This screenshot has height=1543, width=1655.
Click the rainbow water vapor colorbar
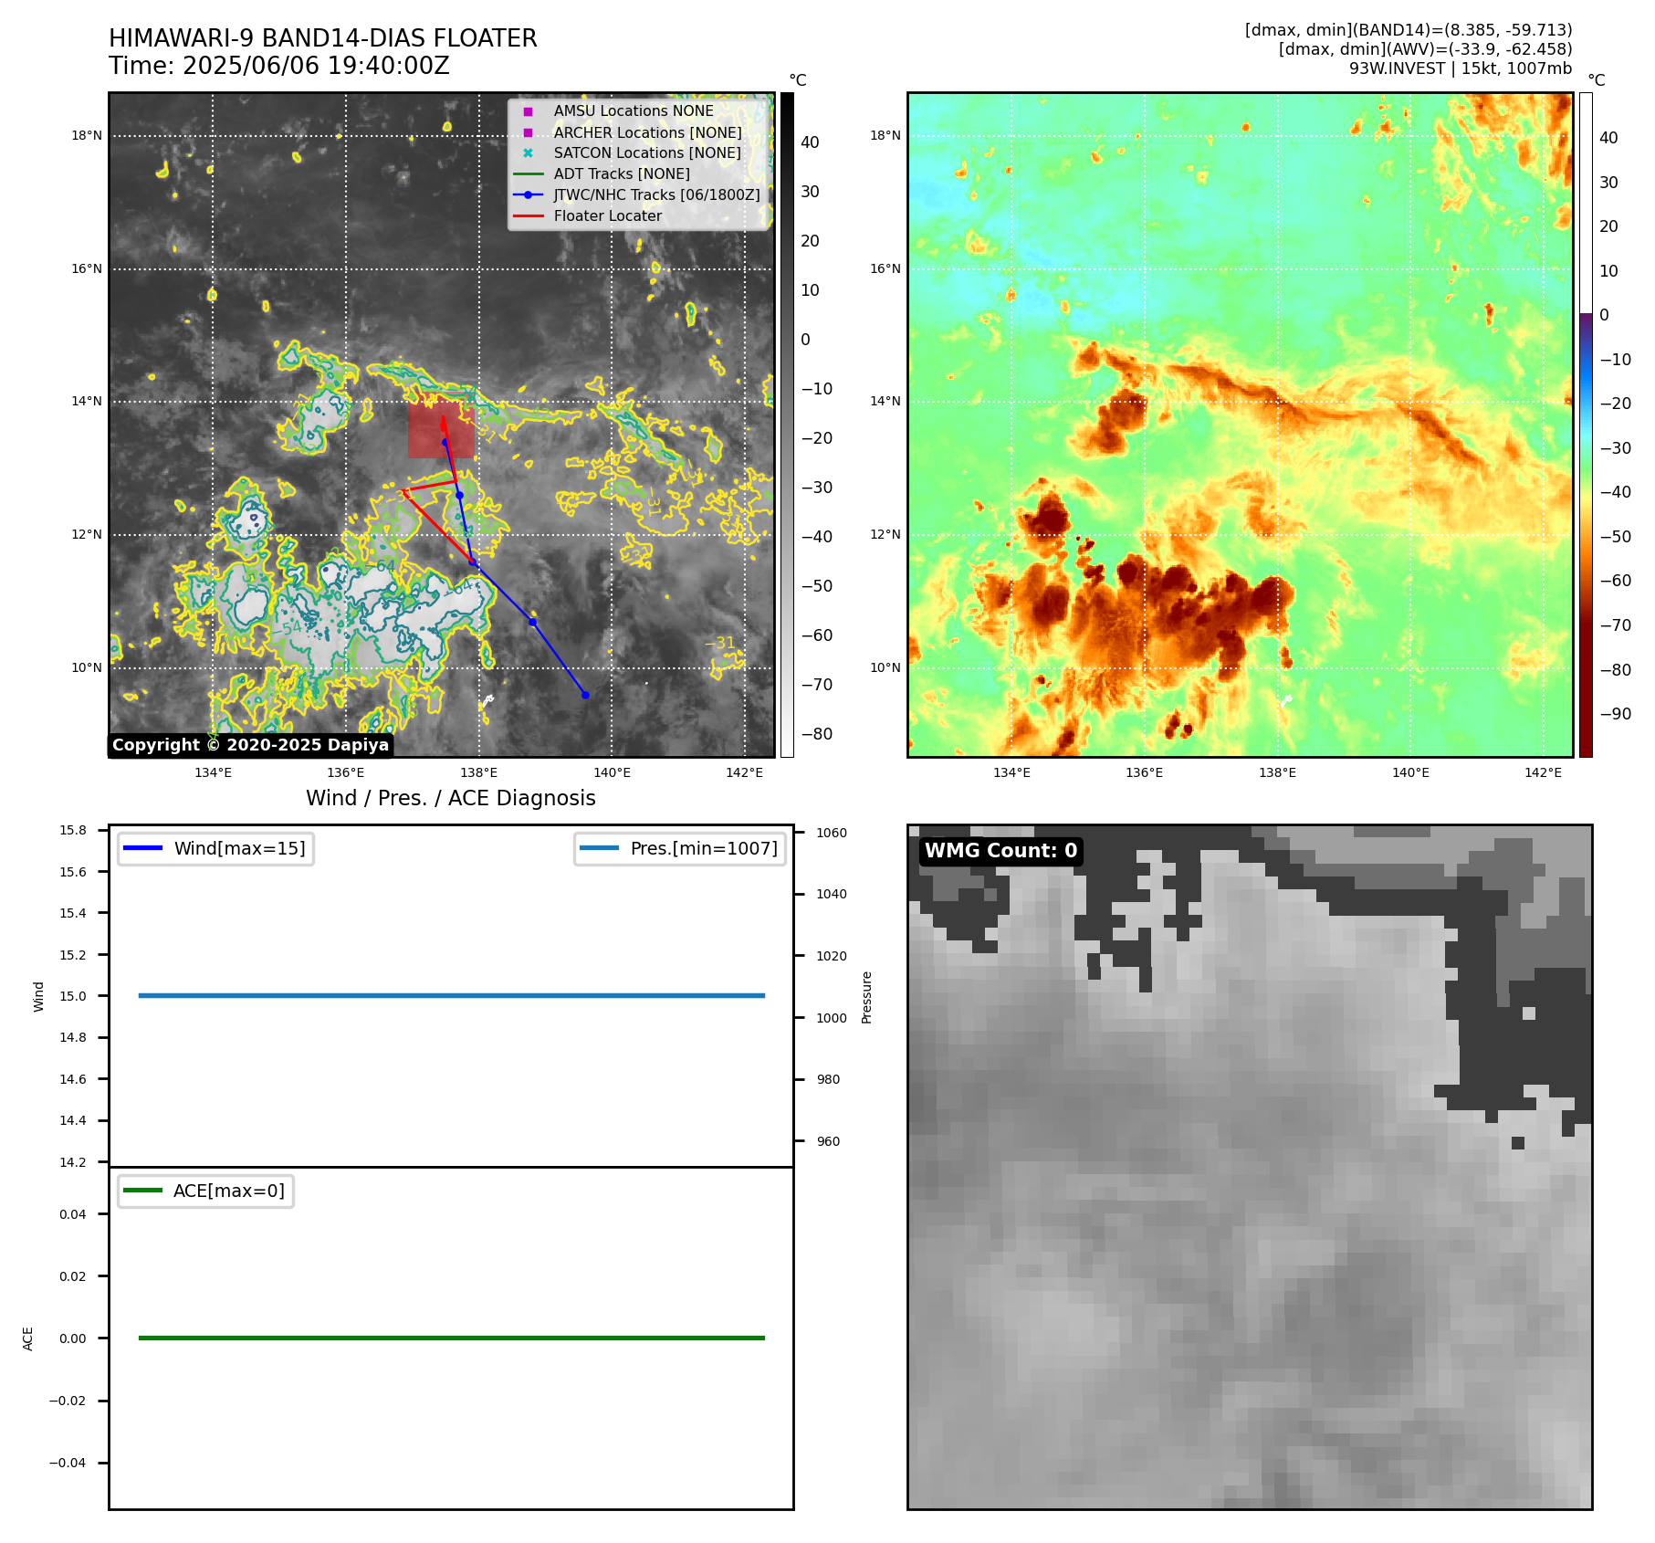[1586, 425]
